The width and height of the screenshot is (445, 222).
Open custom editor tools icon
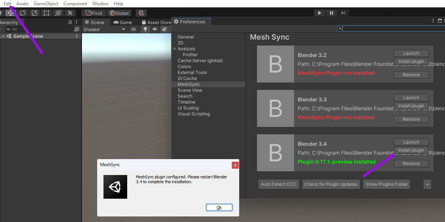tap(70, 13)
